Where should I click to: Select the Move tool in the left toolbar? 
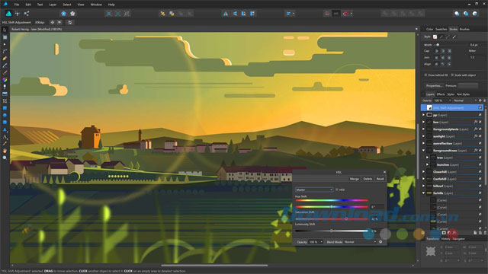[x=5, y=30]
